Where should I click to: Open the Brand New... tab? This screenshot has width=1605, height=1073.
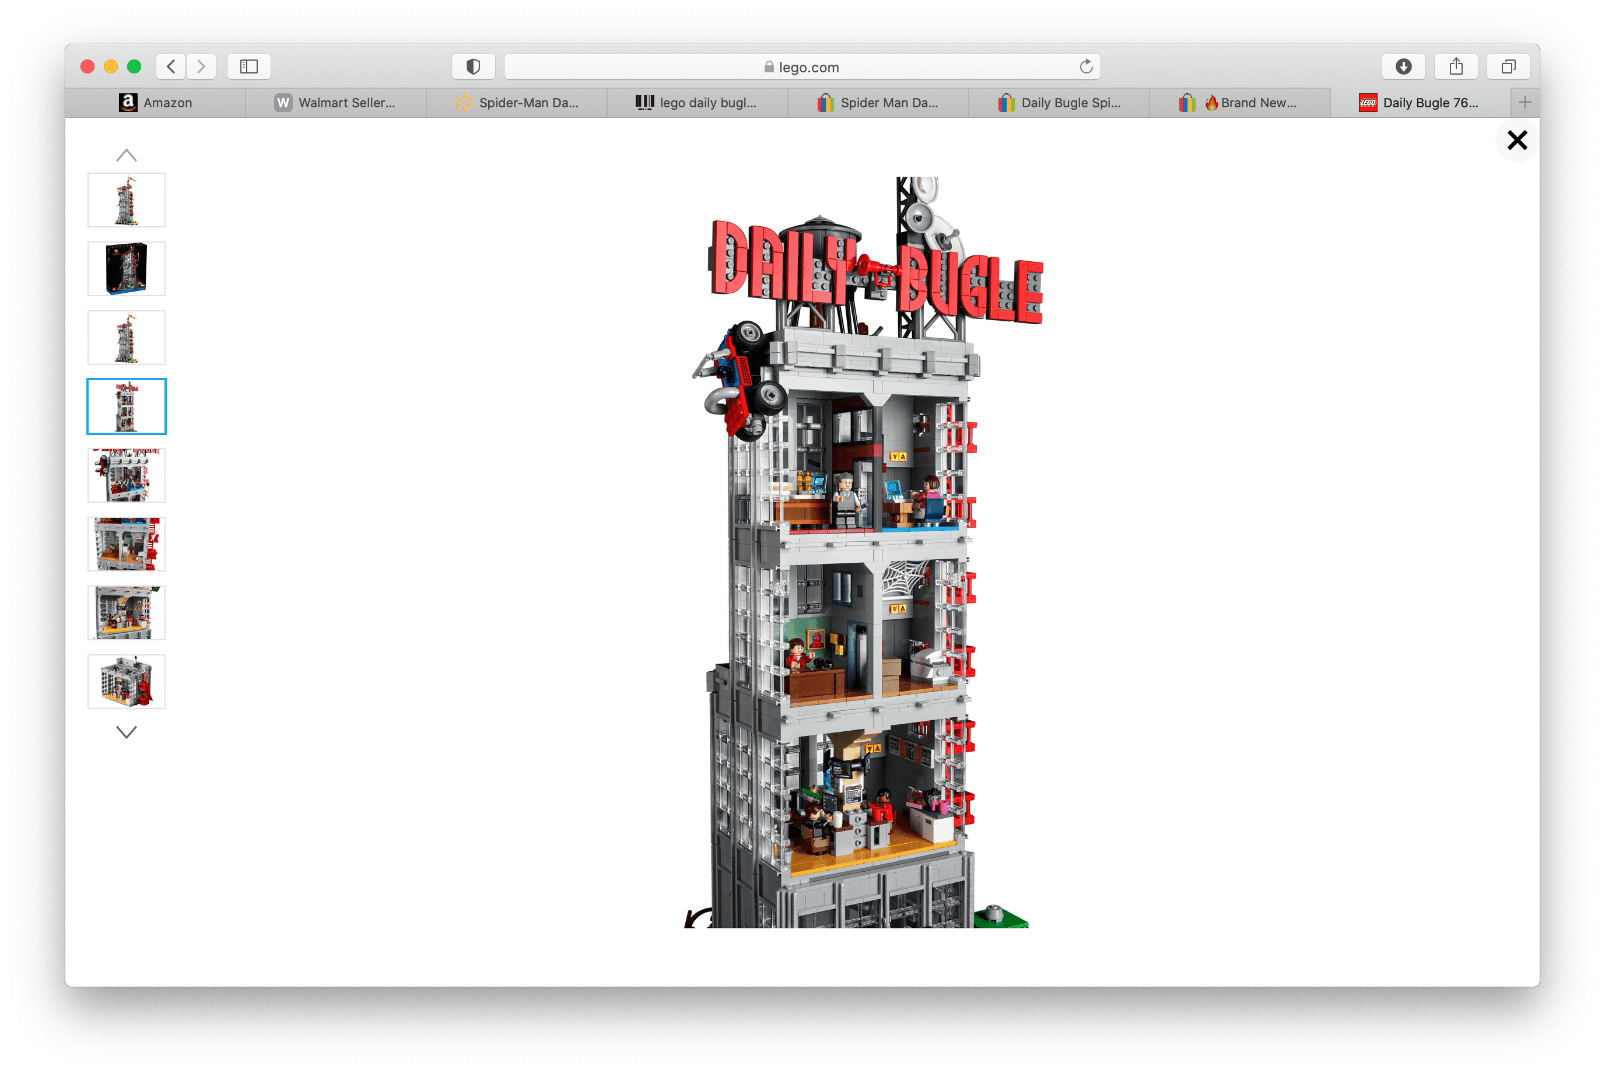1239,103
